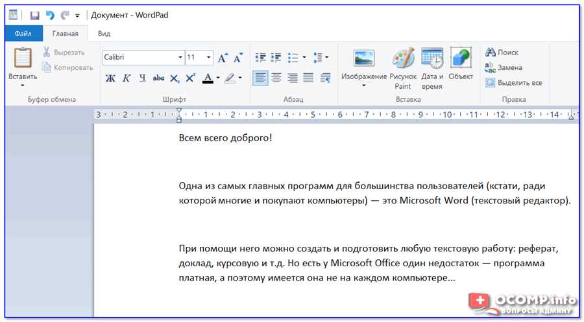This screenshot has width=584, height=322.
Task: Insert an object (Объект)
Action: click(461, 64)
